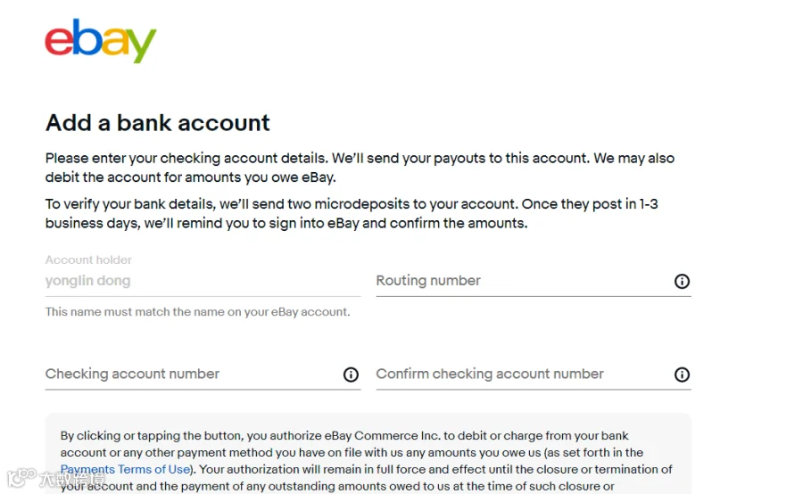Open info icon for Confirm checking account number
The image size is (803, 494).
pos(682,375)
